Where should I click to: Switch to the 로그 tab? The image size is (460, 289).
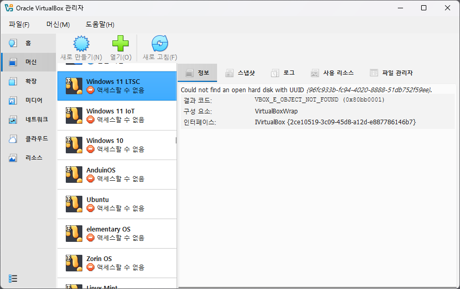pos(283,73)
